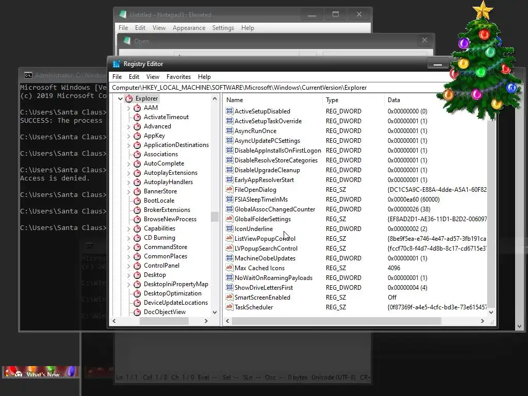The height and width of the screenshot is (396, 528).
Task: Select the NoWaitOnRoamingPayloads value
Action: coord(273,278)
